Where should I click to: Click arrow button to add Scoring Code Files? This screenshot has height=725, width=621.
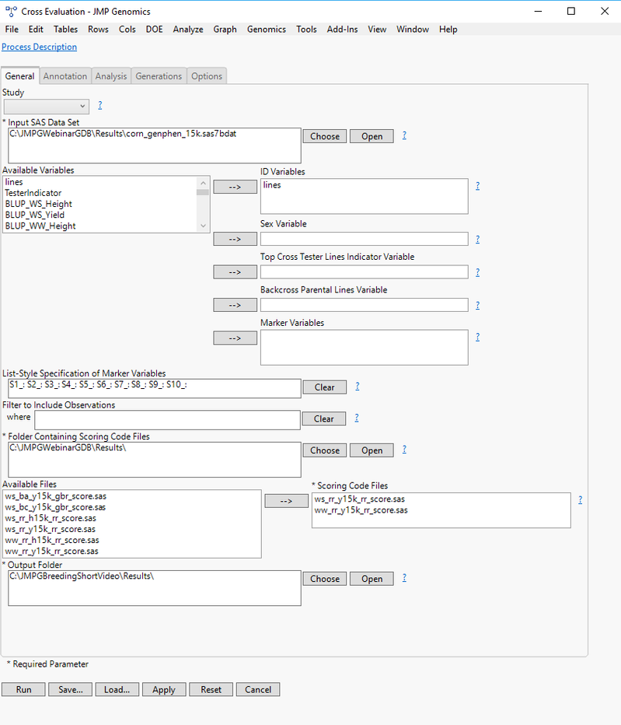pyautogui.click(x=287, y=501)
